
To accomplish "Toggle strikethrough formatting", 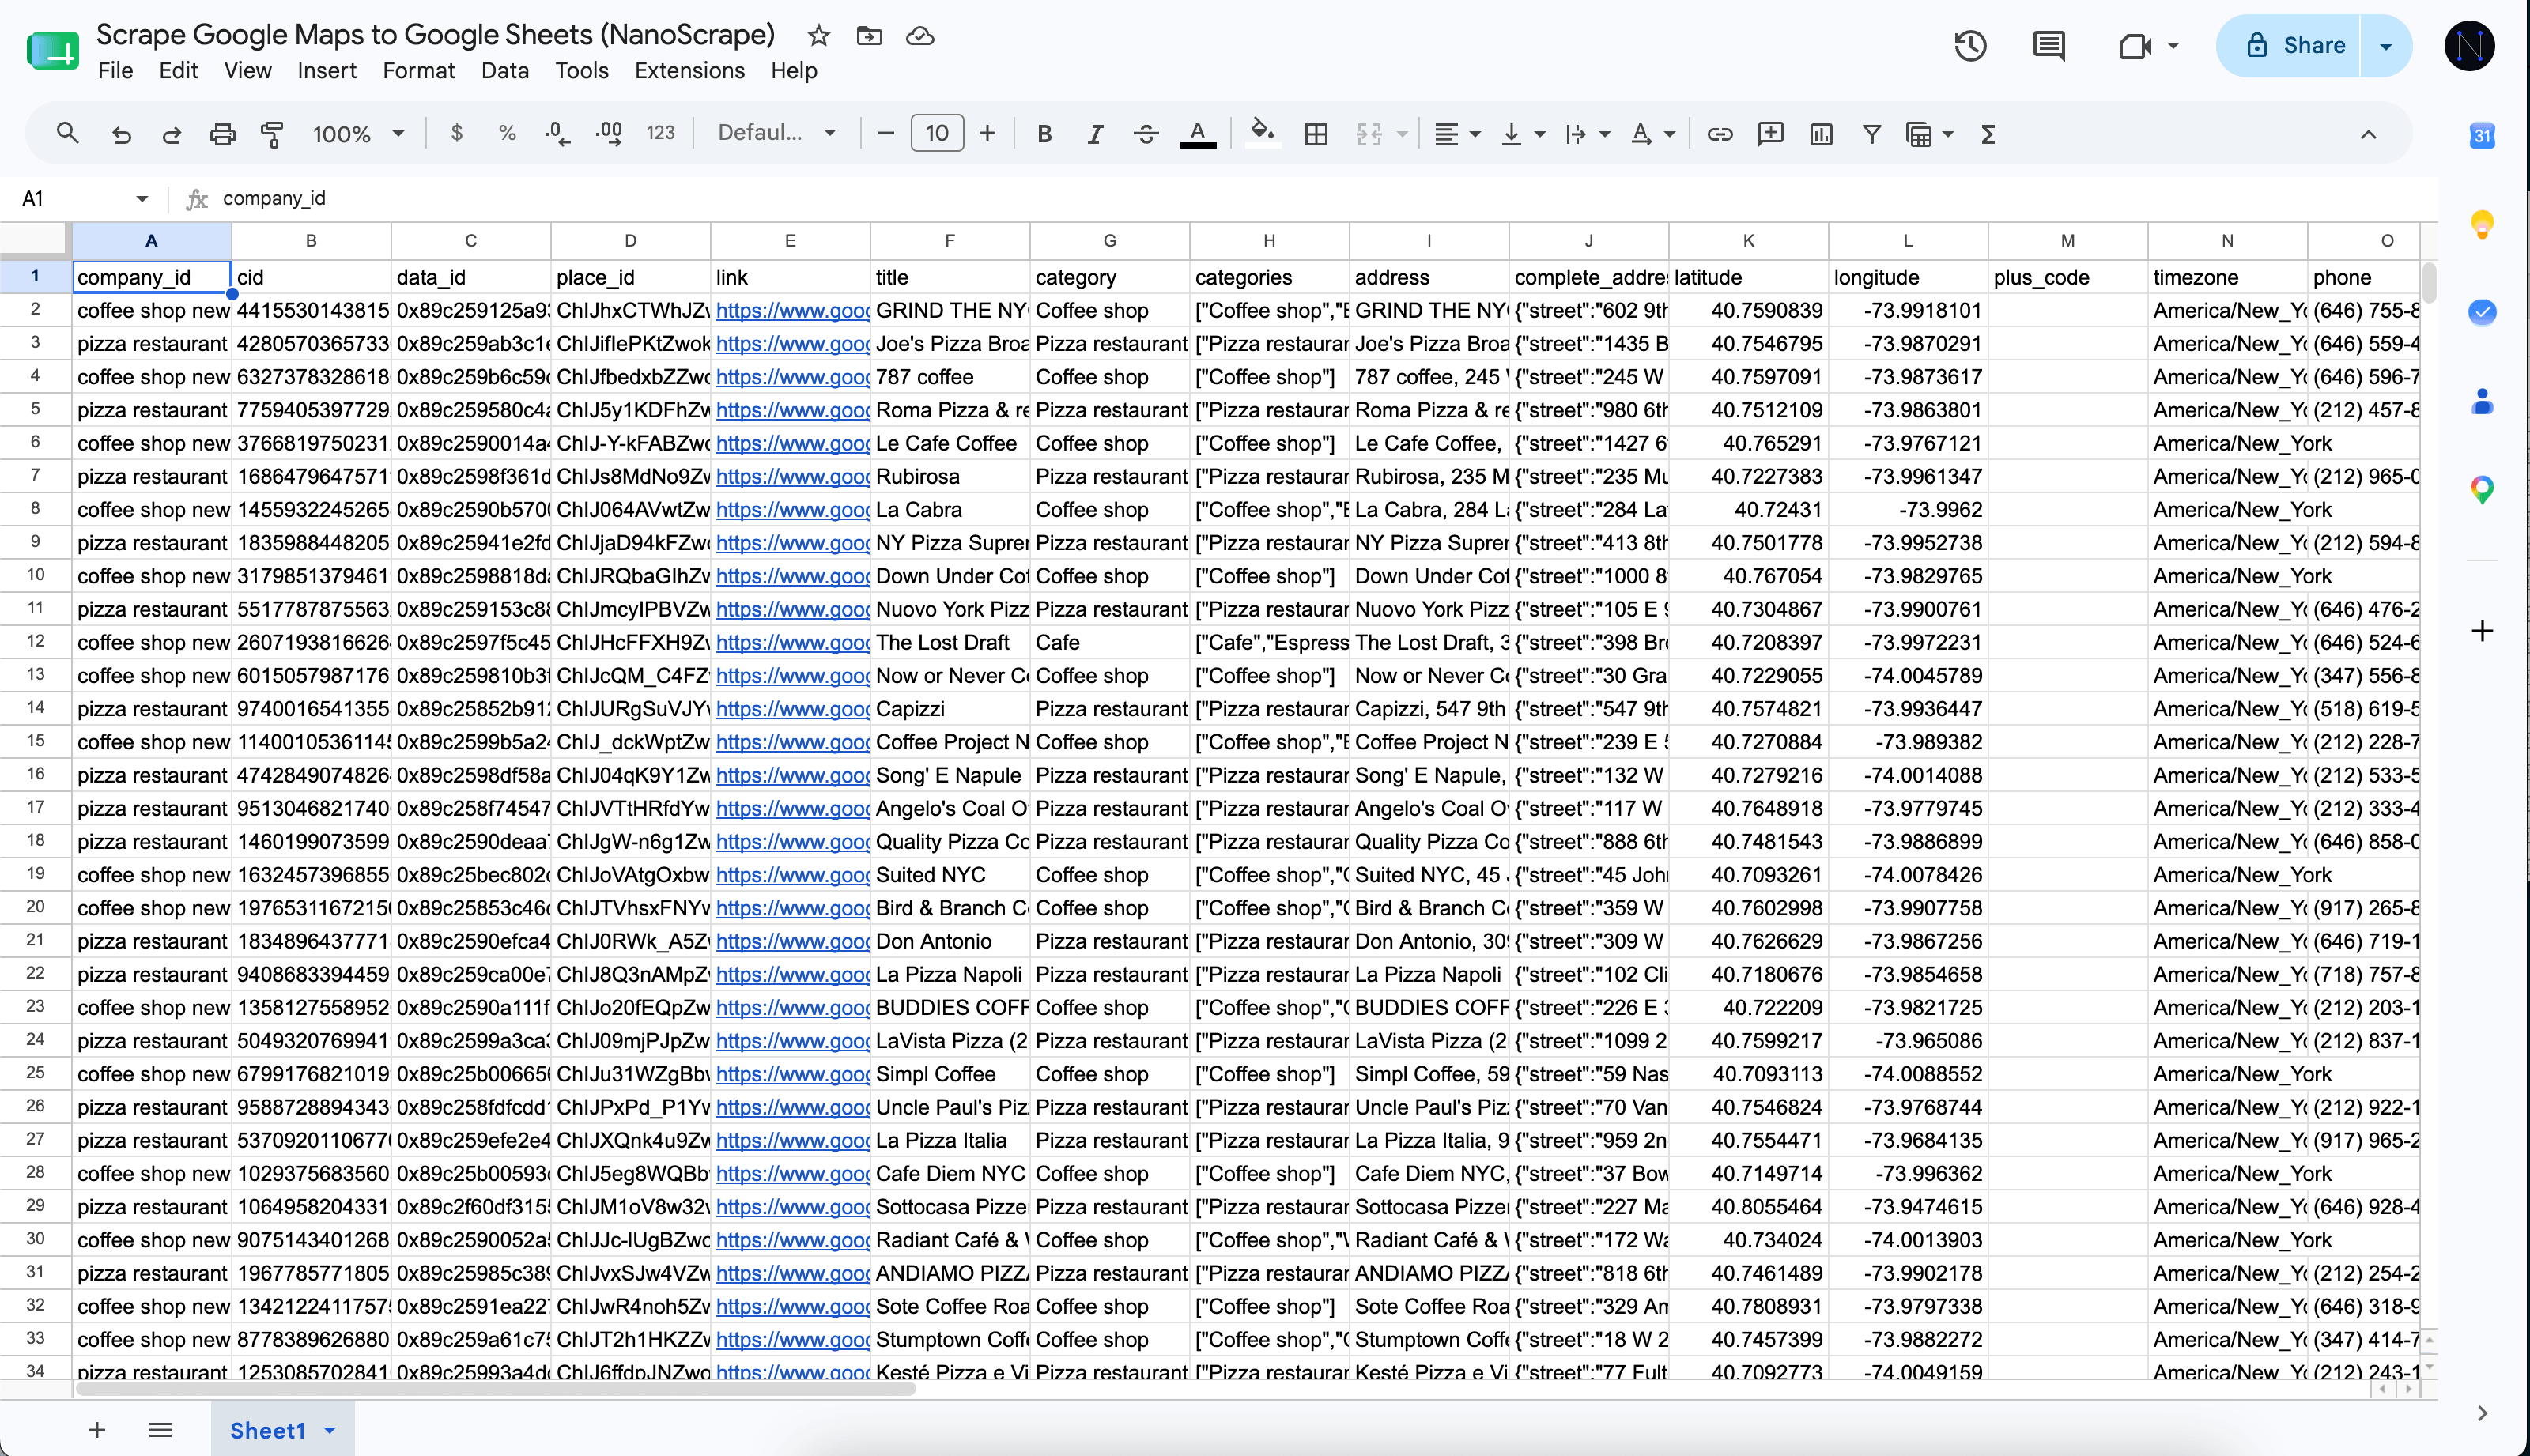I will 1146,134.
